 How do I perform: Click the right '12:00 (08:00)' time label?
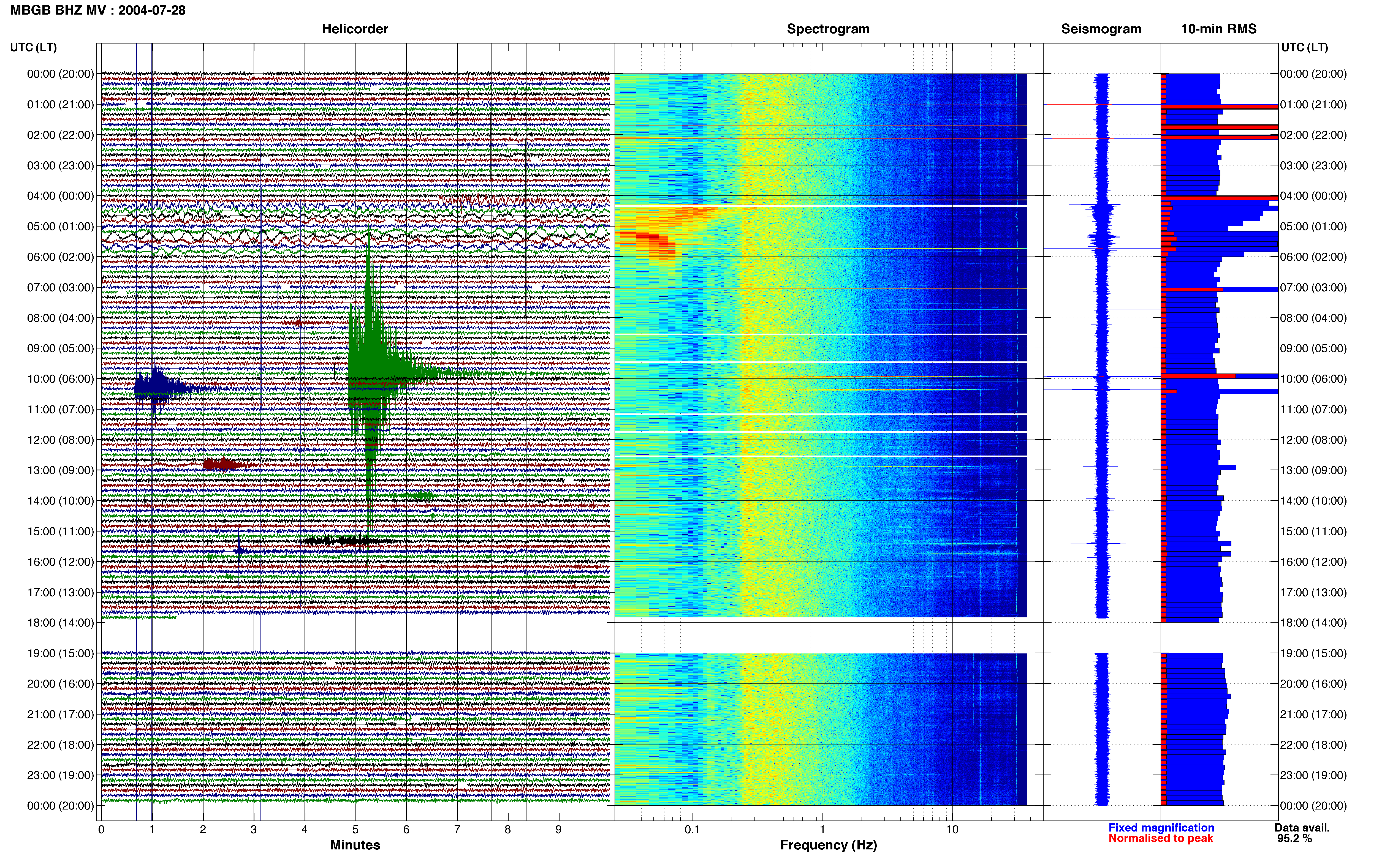[x=1313, y=440]
